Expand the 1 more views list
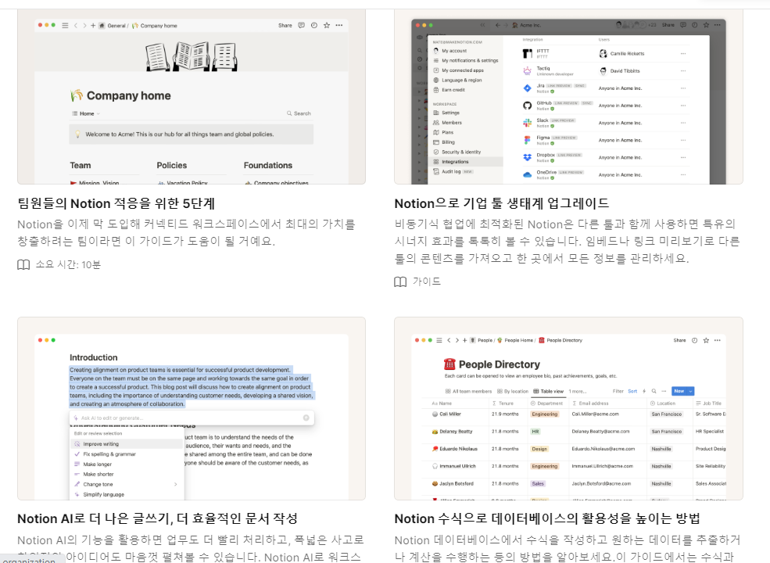Screen dimensions: 770x563 pos(578,390)
